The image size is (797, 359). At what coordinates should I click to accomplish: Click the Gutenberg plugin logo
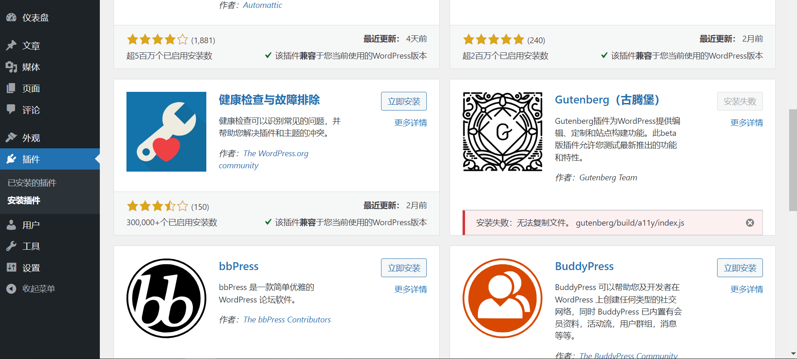tap(502, 132)
